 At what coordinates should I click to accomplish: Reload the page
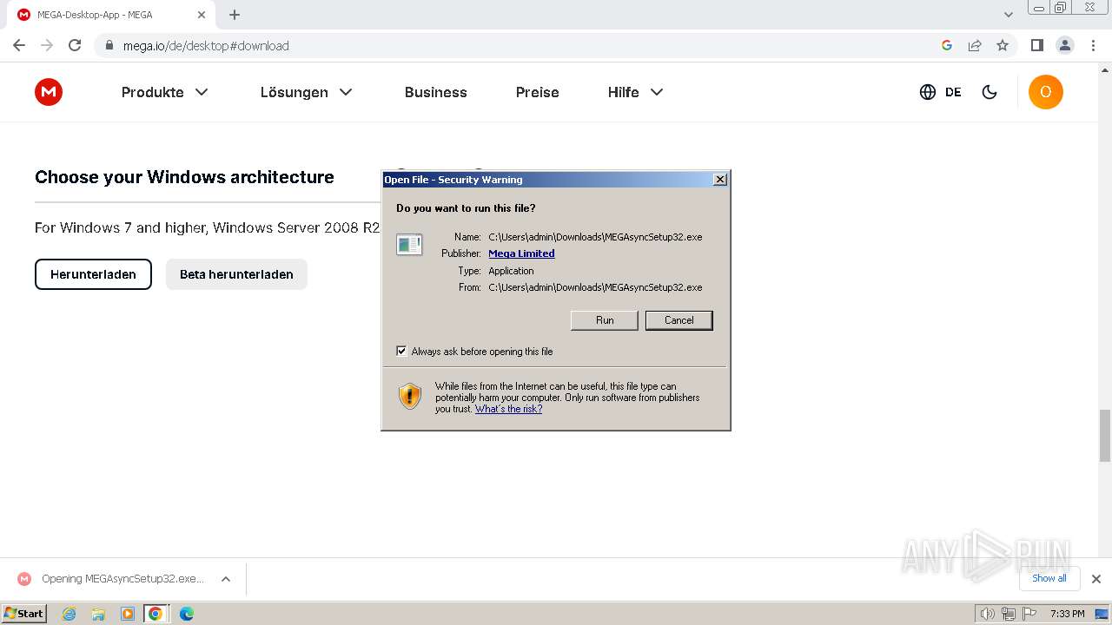(x=75, y=45)
